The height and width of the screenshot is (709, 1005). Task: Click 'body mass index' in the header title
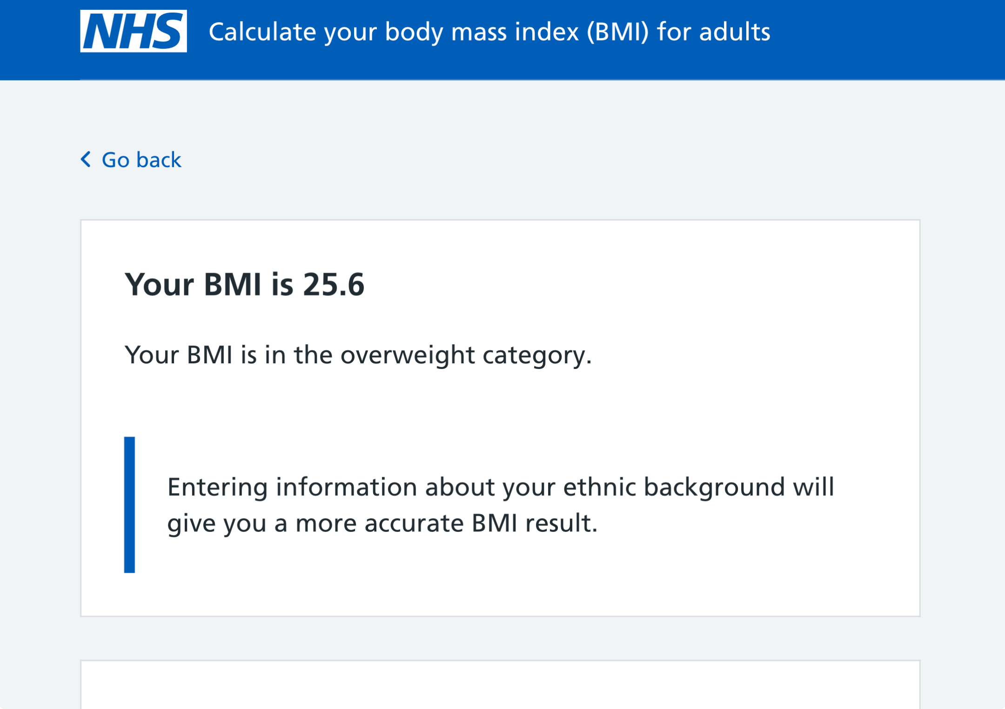click(482, 32)
